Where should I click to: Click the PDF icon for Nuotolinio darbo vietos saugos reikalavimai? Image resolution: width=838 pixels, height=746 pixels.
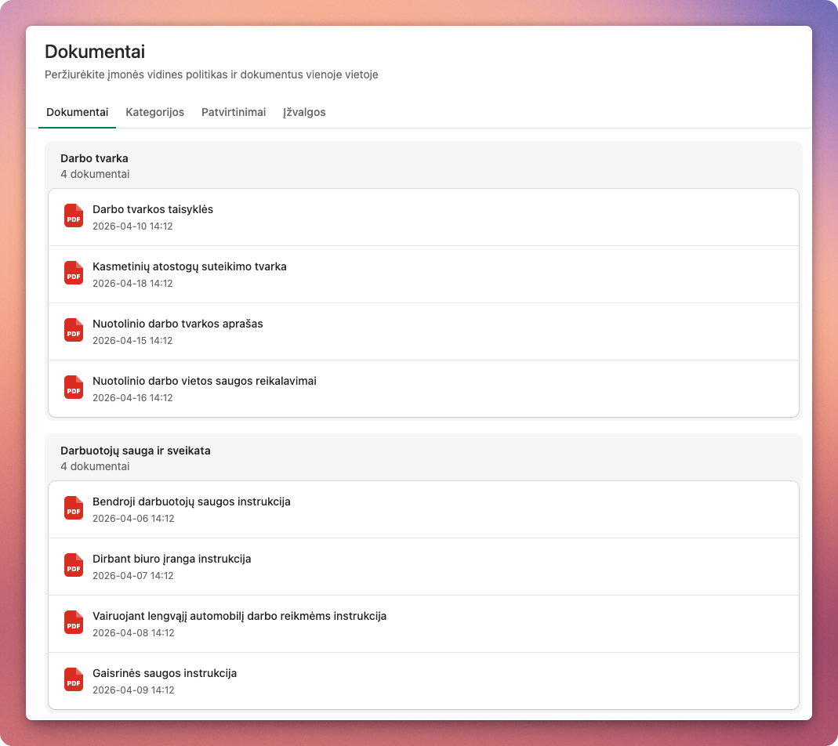point(73,387)
